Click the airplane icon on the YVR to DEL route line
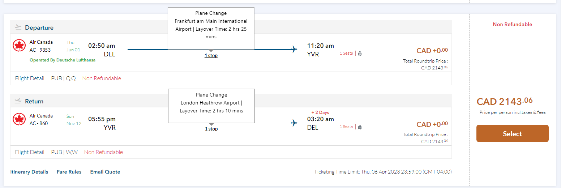This screenshot has width=561, height=188. click(294, 123)
